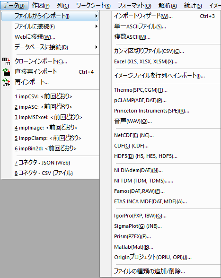Expand the ファイルに接続 submenu arrow
Screen dimensions: 221x278
97,26
